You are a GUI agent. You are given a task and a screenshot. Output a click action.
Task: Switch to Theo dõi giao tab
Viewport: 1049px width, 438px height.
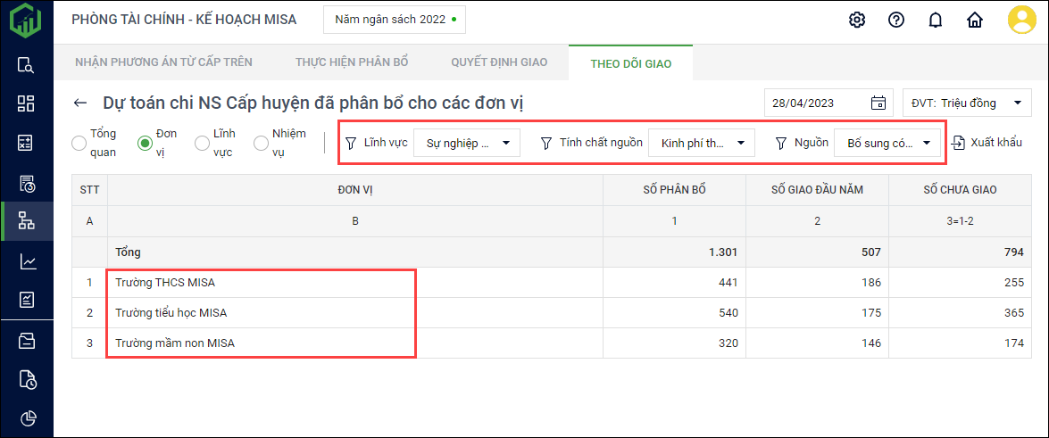(x=631, y=63)
